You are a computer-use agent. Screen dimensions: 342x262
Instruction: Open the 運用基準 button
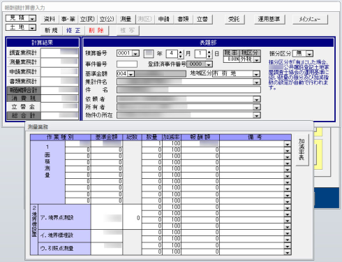coord(269,20)
